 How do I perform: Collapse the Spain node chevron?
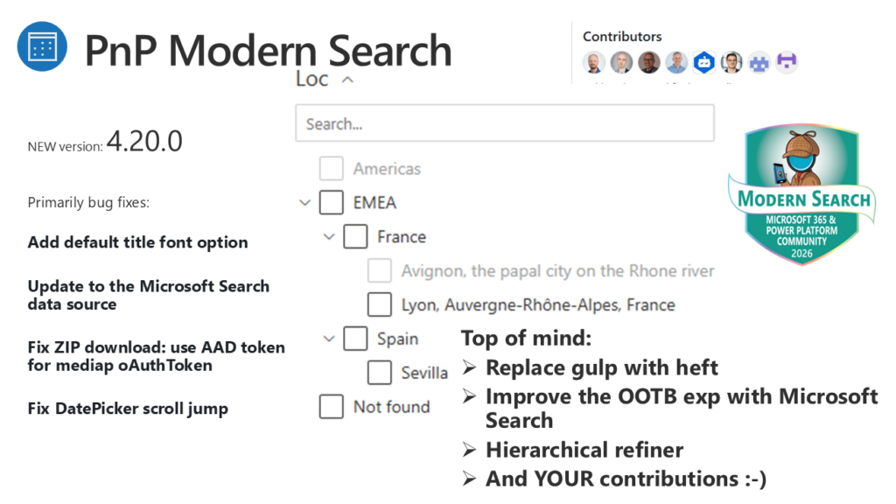[x=329, y=339]
